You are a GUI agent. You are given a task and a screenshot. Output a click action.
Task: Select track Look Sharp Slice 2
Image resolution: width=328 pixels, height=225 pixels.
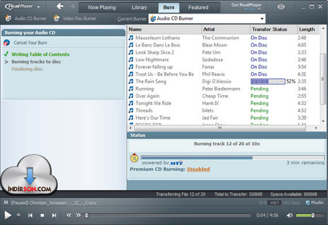pyautogui.click(x=154, y=52)
